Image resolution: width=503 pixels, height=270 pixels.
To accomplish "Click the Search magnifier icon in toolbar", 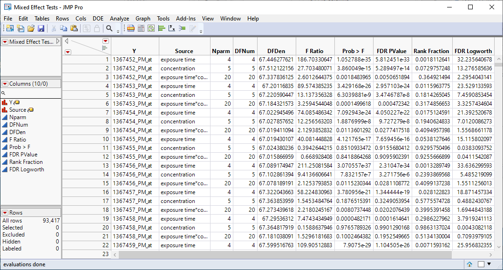I will pyautogui.click(x=109, y=28).
